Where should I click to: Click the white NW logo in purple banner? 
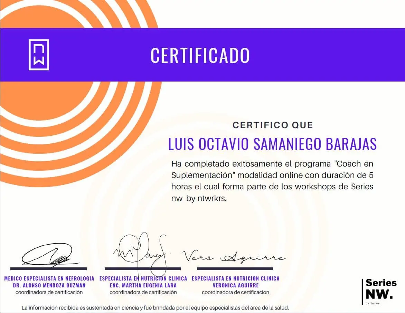(x=39, y=55)
